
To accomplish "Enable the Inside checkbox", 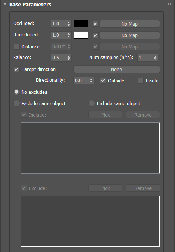I will point(141,81).
